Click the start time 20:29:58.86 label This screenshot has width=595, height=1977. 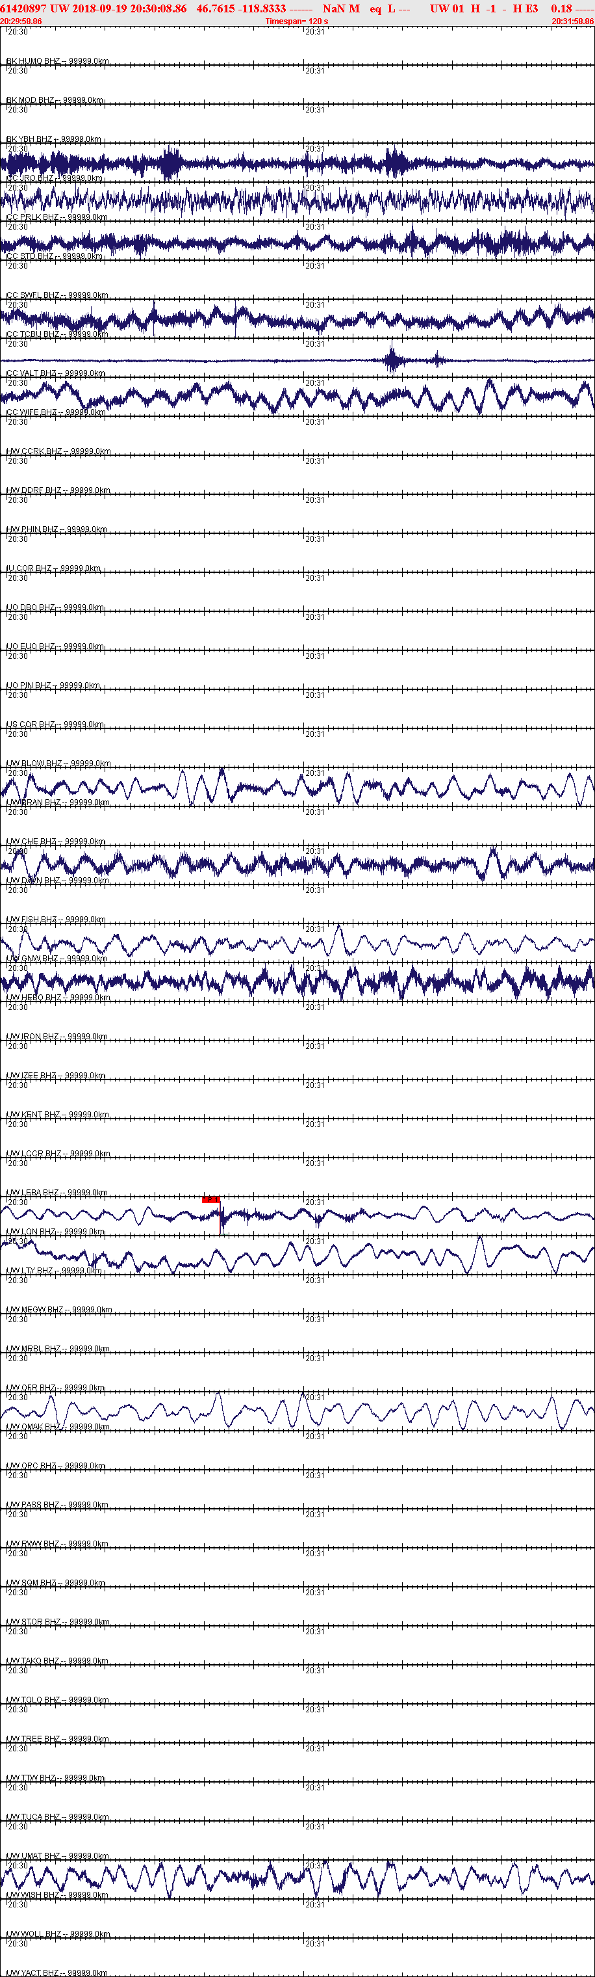[21, 21]
